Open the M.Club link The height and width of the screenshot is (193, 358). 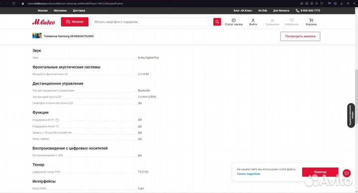[x=263, y=10]
